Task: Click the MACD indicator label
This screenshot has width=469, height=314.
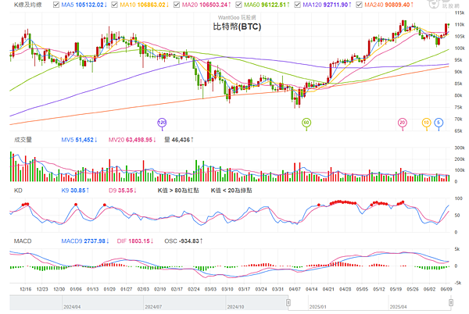Action: [x=23, y=241]
